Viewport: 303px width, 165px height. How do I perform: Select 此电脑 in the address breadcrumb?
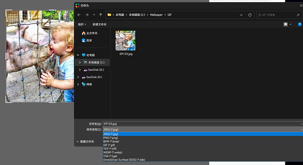120,15
